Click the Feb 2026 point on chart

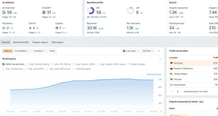pyautogui.click(x=127, y=79)
